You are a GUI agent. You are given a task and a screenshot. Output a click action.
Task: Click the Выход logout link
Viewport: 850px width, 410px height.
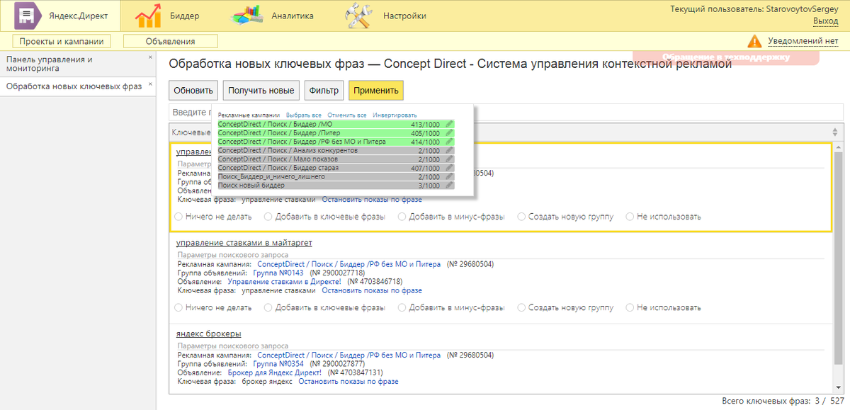(825, 21)
